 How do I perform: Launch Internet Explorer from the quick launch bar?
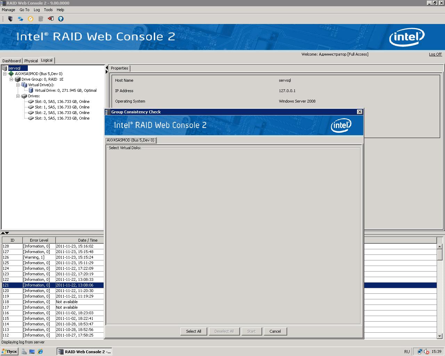pos(40,351)
